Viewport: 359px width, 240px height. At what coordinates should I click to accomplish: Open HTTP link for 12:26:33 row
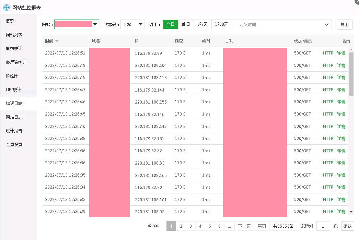[328, 200]
